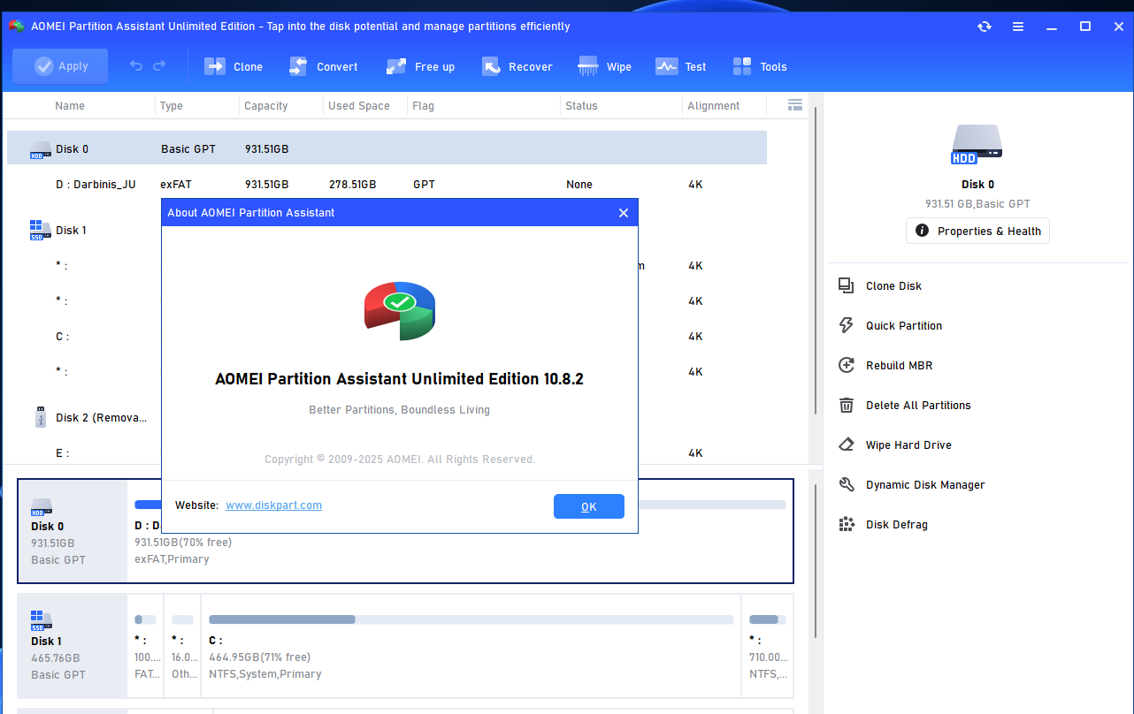
Task: Click the Alignment column header
Action: (x=714, y=106)
